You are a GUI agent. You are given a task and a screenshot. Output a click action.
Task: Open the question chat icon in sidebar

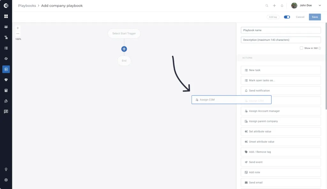6,101
